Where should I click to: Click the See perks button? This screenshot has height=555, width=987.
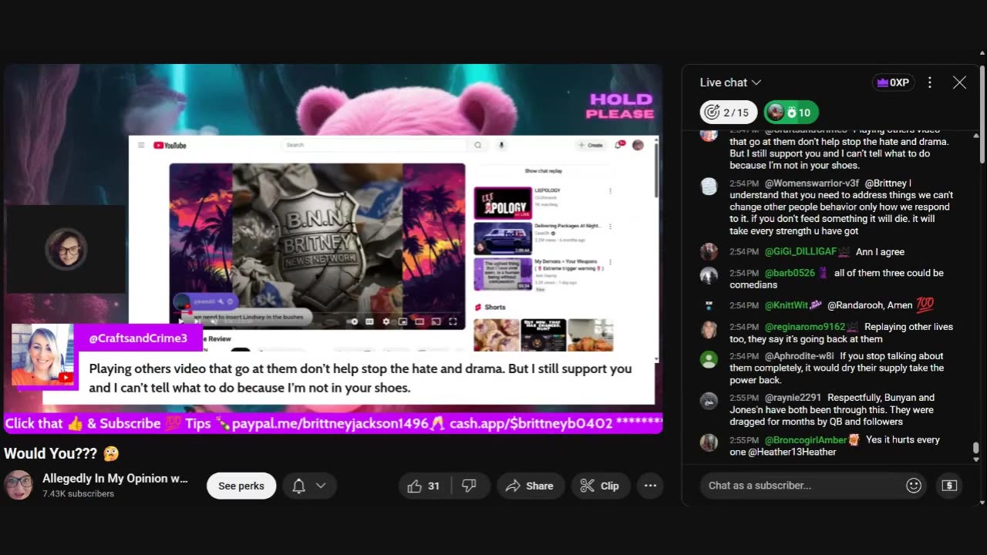point(241,486)
